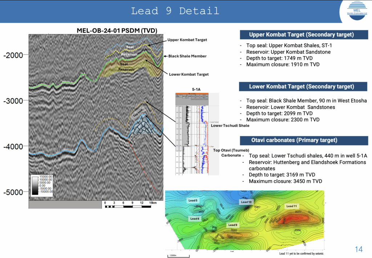Pick the Lead 5 map label
Screen dimensions: 372x258
tap(193, 201)
